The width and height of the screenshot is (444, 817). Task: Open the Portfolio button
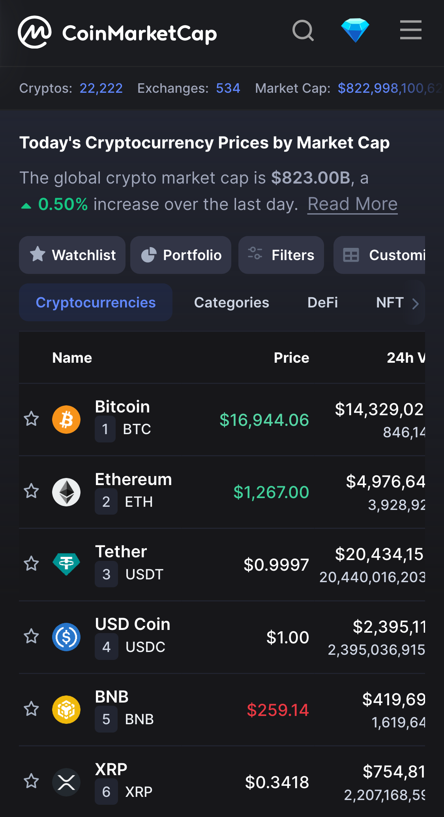coord(181,255)
